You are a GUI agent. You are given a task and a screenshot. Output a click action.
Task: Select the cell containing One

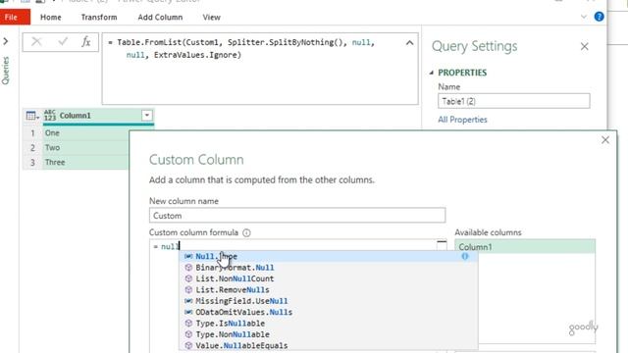(x=86, y=133)
